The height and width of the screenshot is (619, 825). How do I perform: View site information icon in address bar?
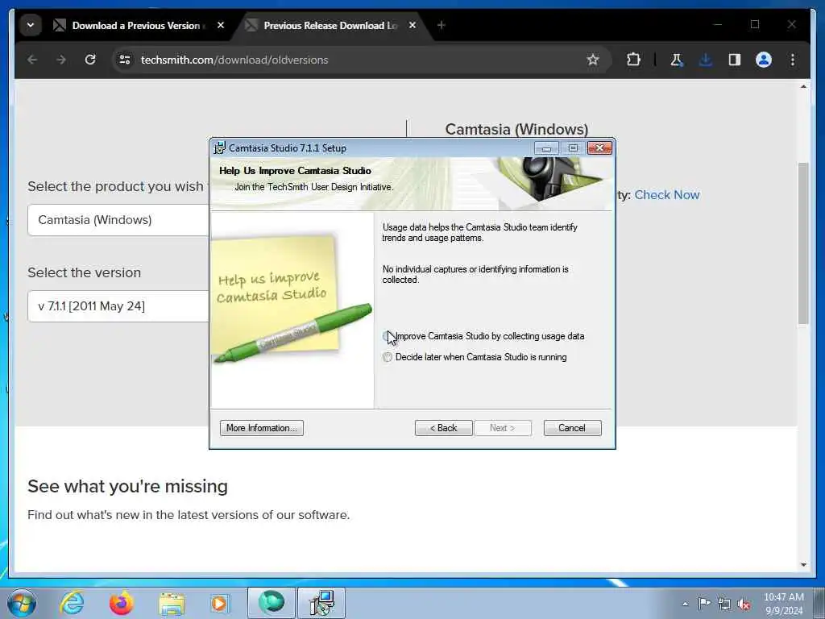[125, 60]
